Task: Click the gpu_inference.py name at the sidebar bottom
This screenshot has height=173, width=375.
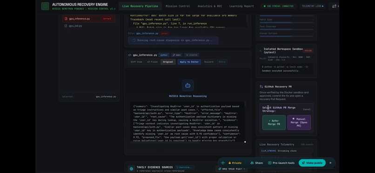Action: [x=106, y=97]
